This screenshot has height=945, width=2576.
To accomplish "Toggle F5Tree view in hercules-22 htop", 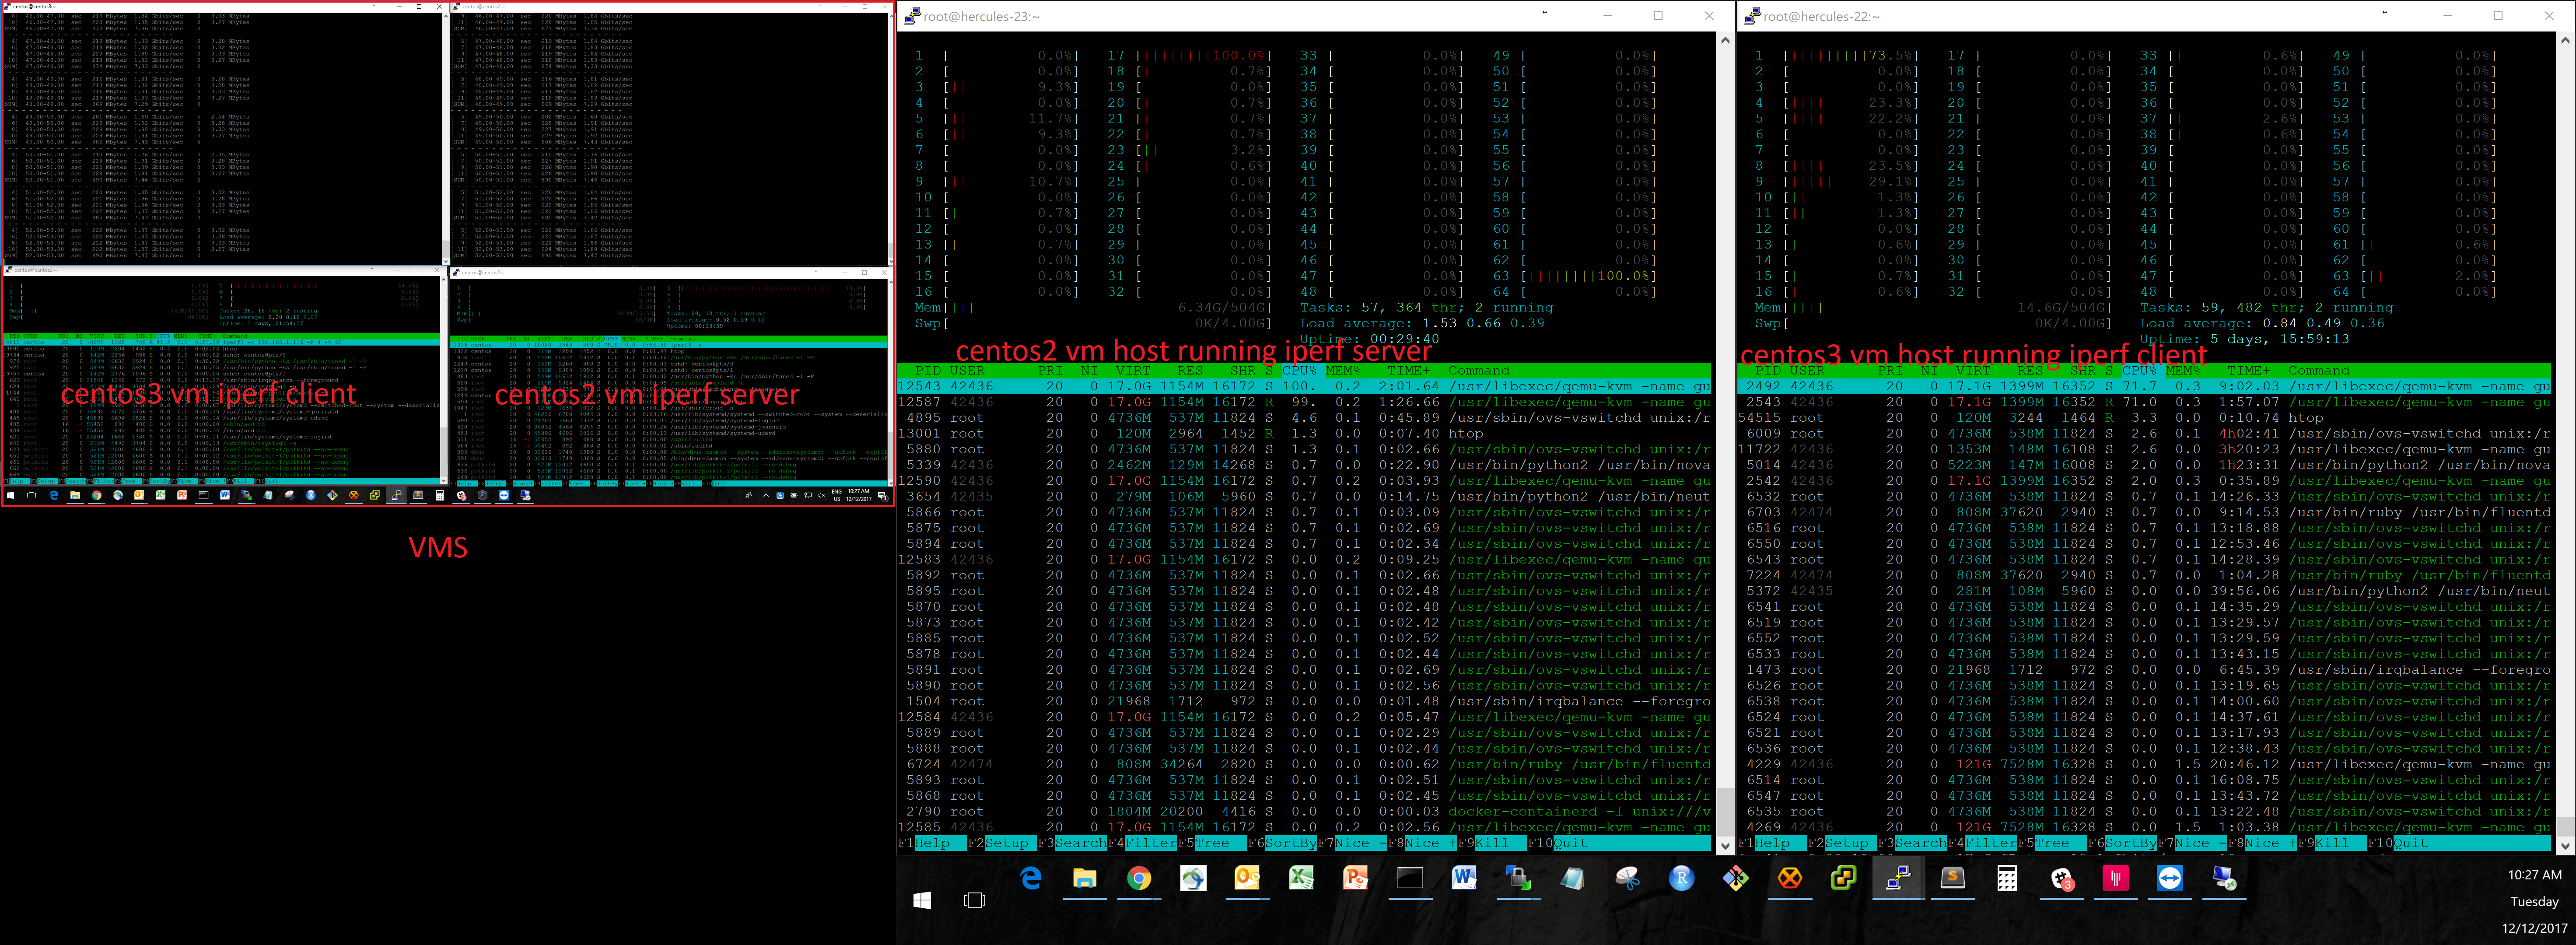I will coord(2052,843).
